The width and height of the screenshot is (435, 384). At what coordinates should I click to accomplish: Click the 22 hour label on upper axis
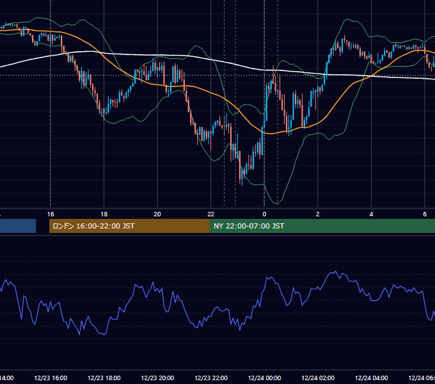[x=211, y=214]
